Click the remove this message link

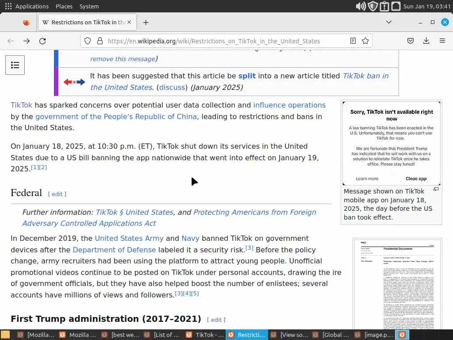click(123, 59)
